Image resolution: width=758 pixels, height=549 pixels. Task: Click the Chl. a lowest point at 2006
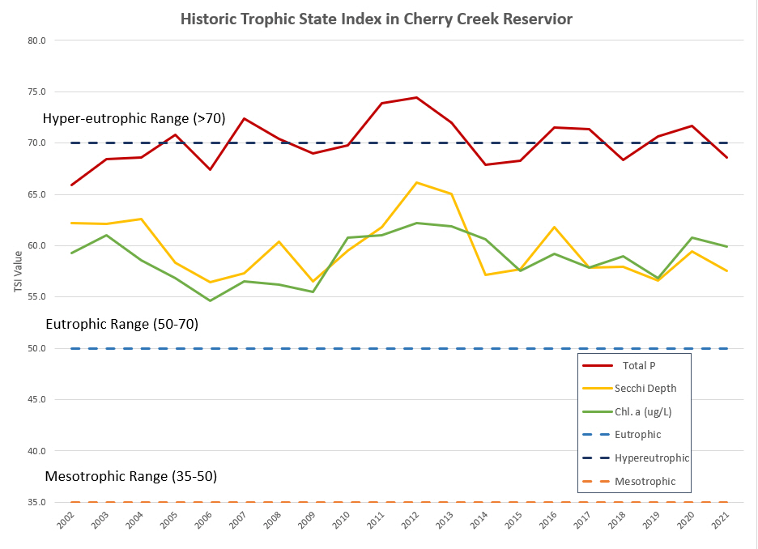[210, 300]
